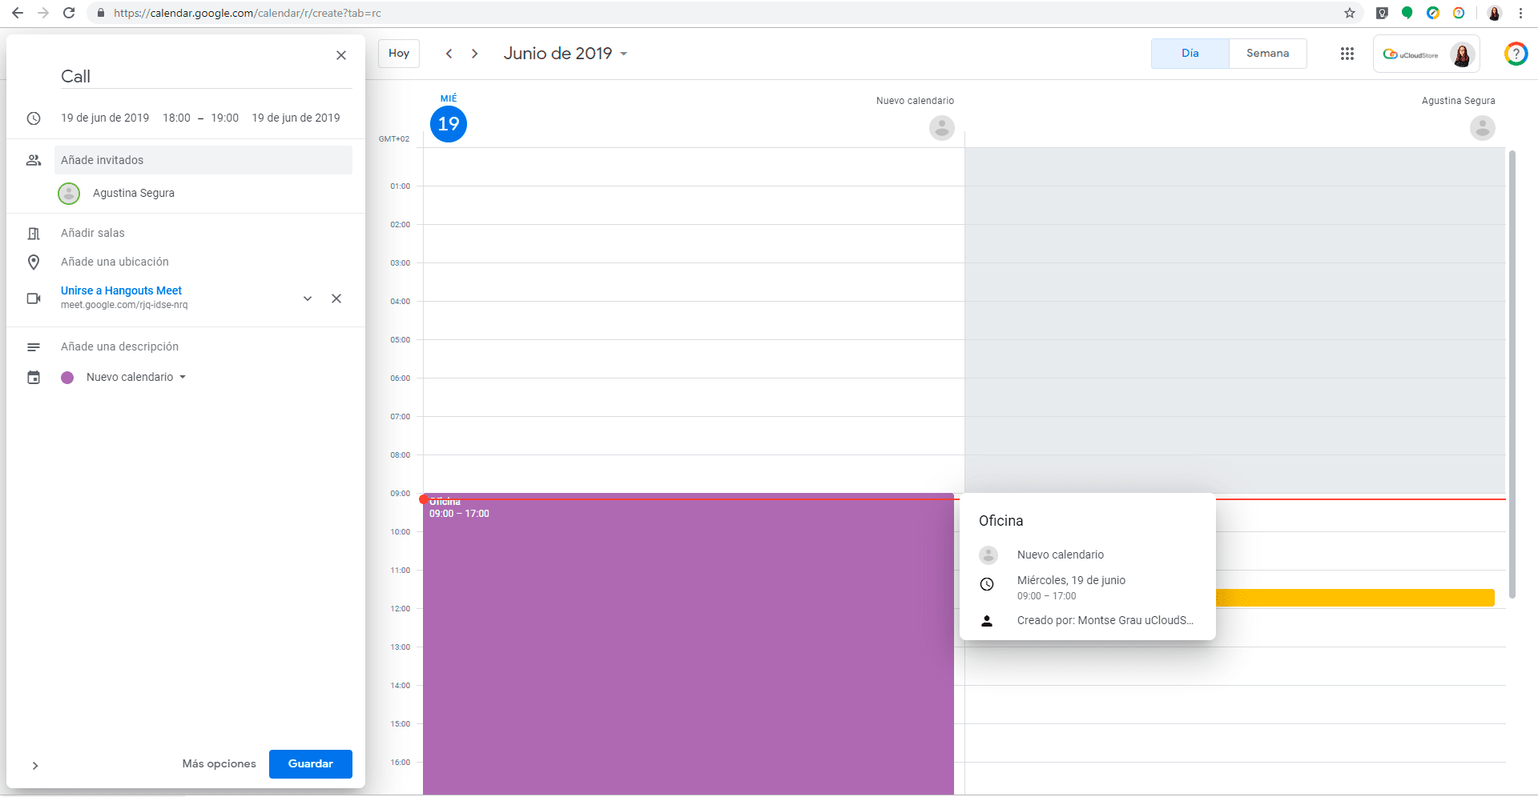The height and width of the screenshot is (797, 1538).
Task: Bookmark page with star icon
Action: [1350, 13]
